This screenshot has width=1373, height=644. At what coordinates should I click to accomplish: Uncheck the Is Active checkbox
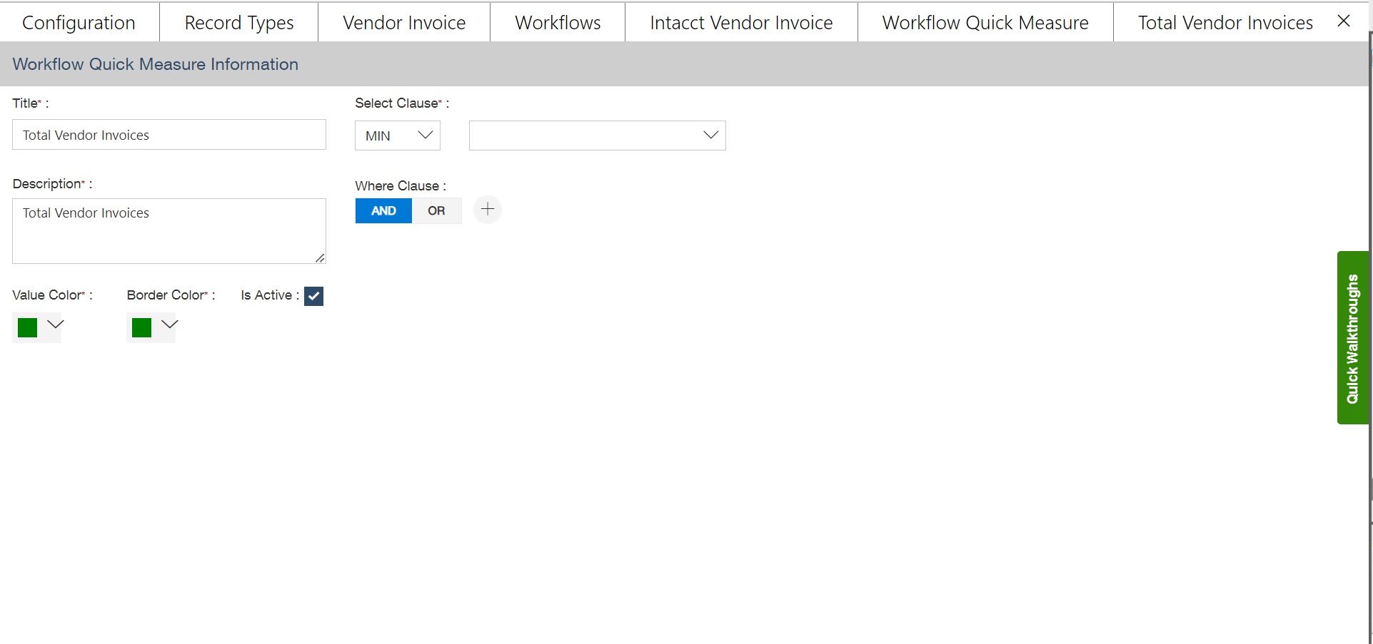[313, 296]
